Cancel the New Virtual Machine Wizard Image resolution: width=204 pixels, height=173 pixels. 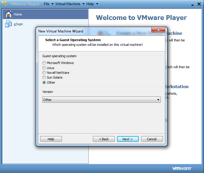(x=152, y=139)
